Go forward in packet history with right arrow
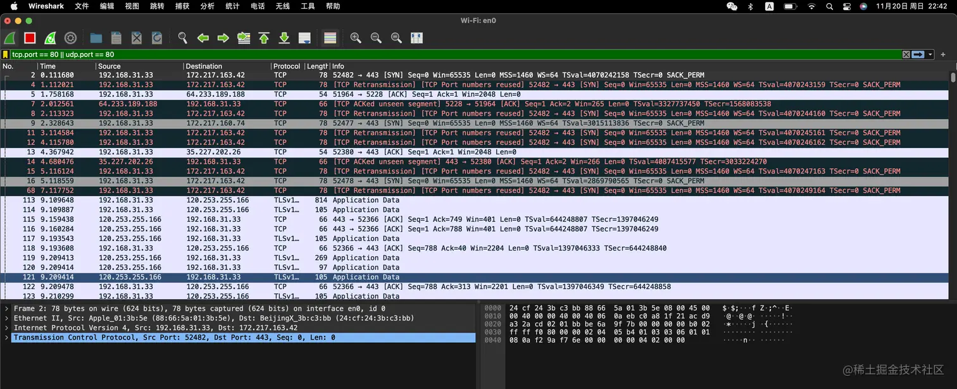 click(x=223, y=38)
